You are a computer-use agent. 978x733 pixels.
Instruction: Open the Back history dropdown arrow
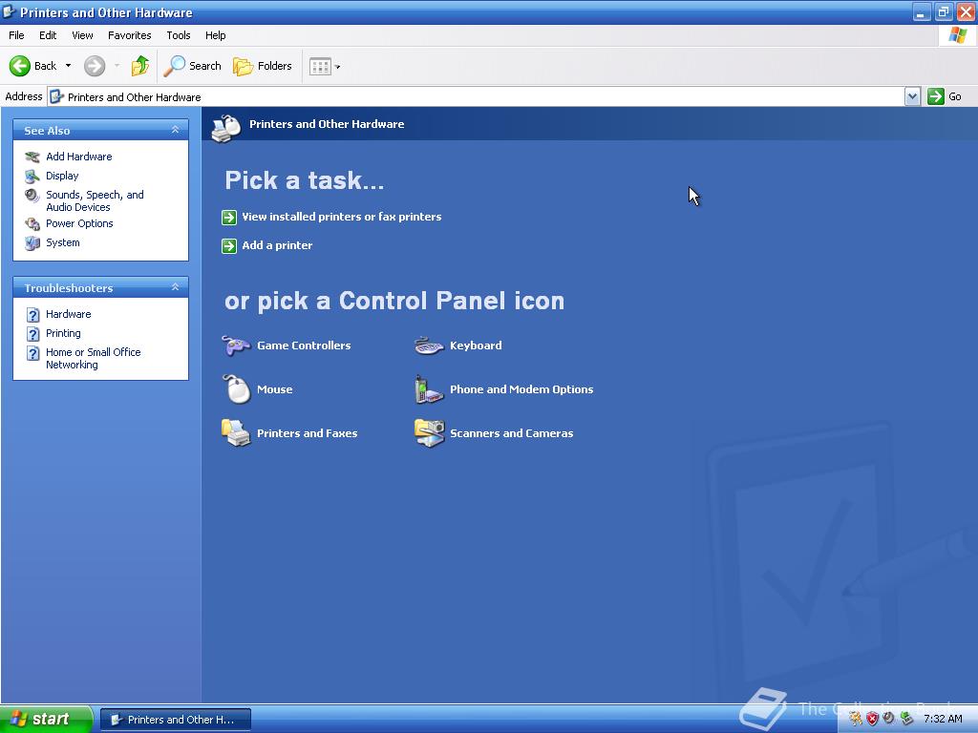point(68,66)
